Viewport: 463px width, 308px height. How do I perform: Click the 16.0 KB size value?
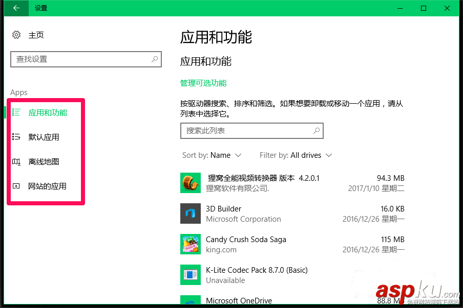(x=392, y=209)
